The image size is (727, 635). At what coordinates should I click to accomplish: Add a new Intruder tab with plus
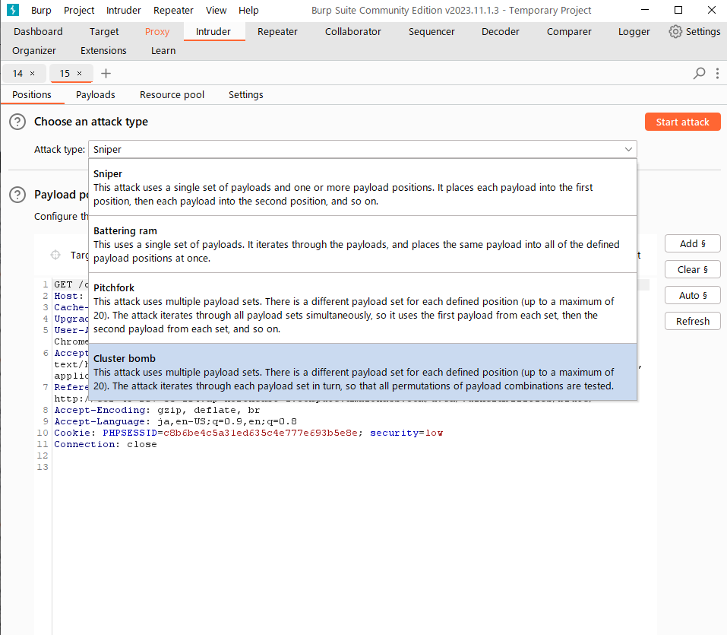[106, 73]
